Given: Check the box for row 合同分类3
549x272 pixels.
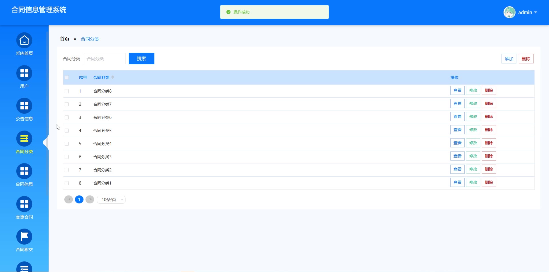Looking at the screenshot, I should click(x=67, y=157).
